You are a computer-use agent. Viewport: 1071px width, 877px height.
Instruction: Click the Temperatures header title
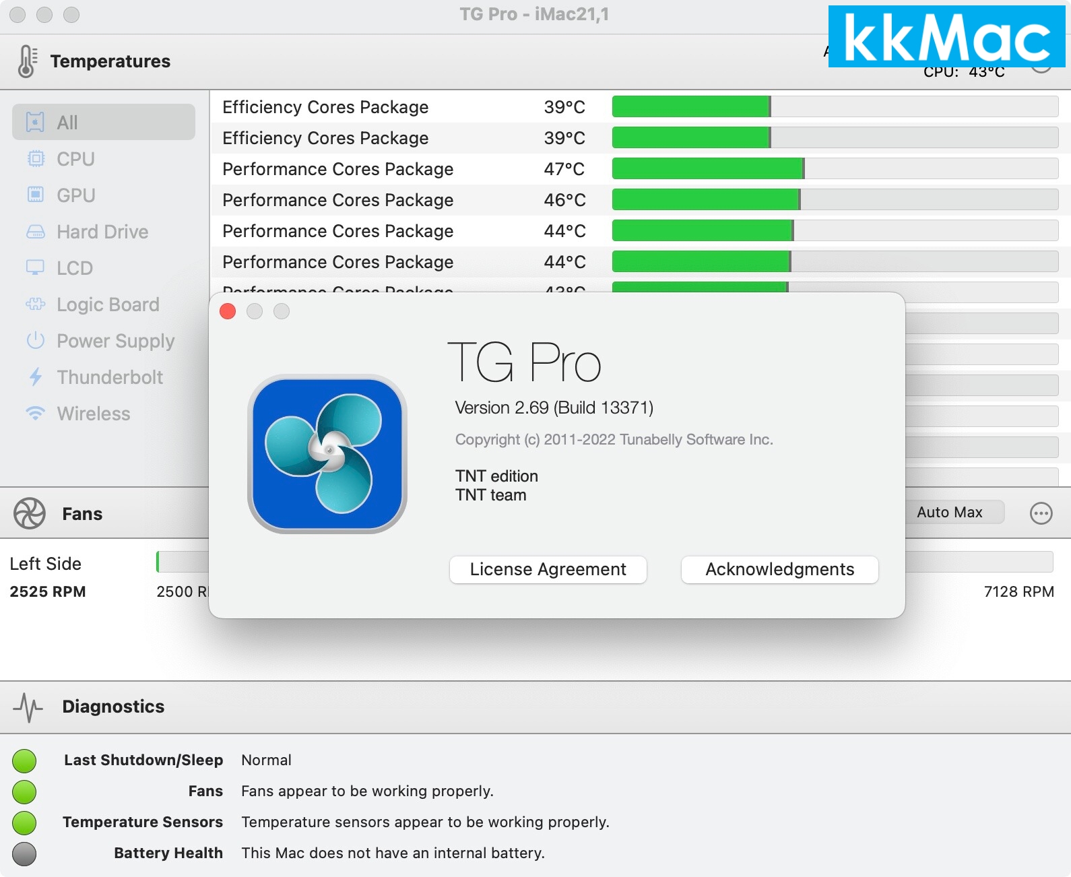pyautogui.click(x=110, y=61)
